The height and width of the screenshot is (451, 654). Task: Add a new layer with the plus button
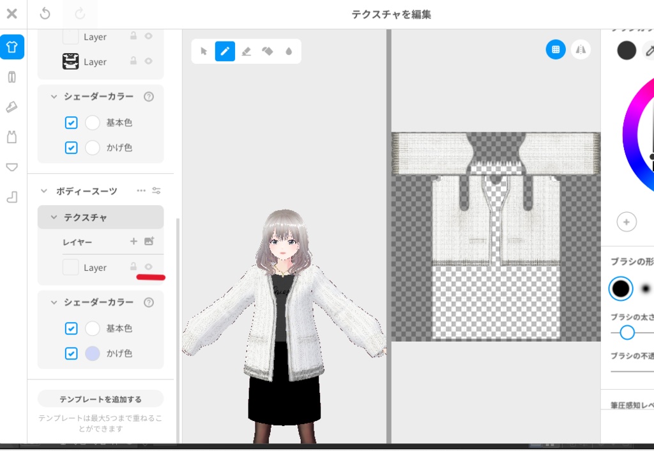click(x=133, y=241)
